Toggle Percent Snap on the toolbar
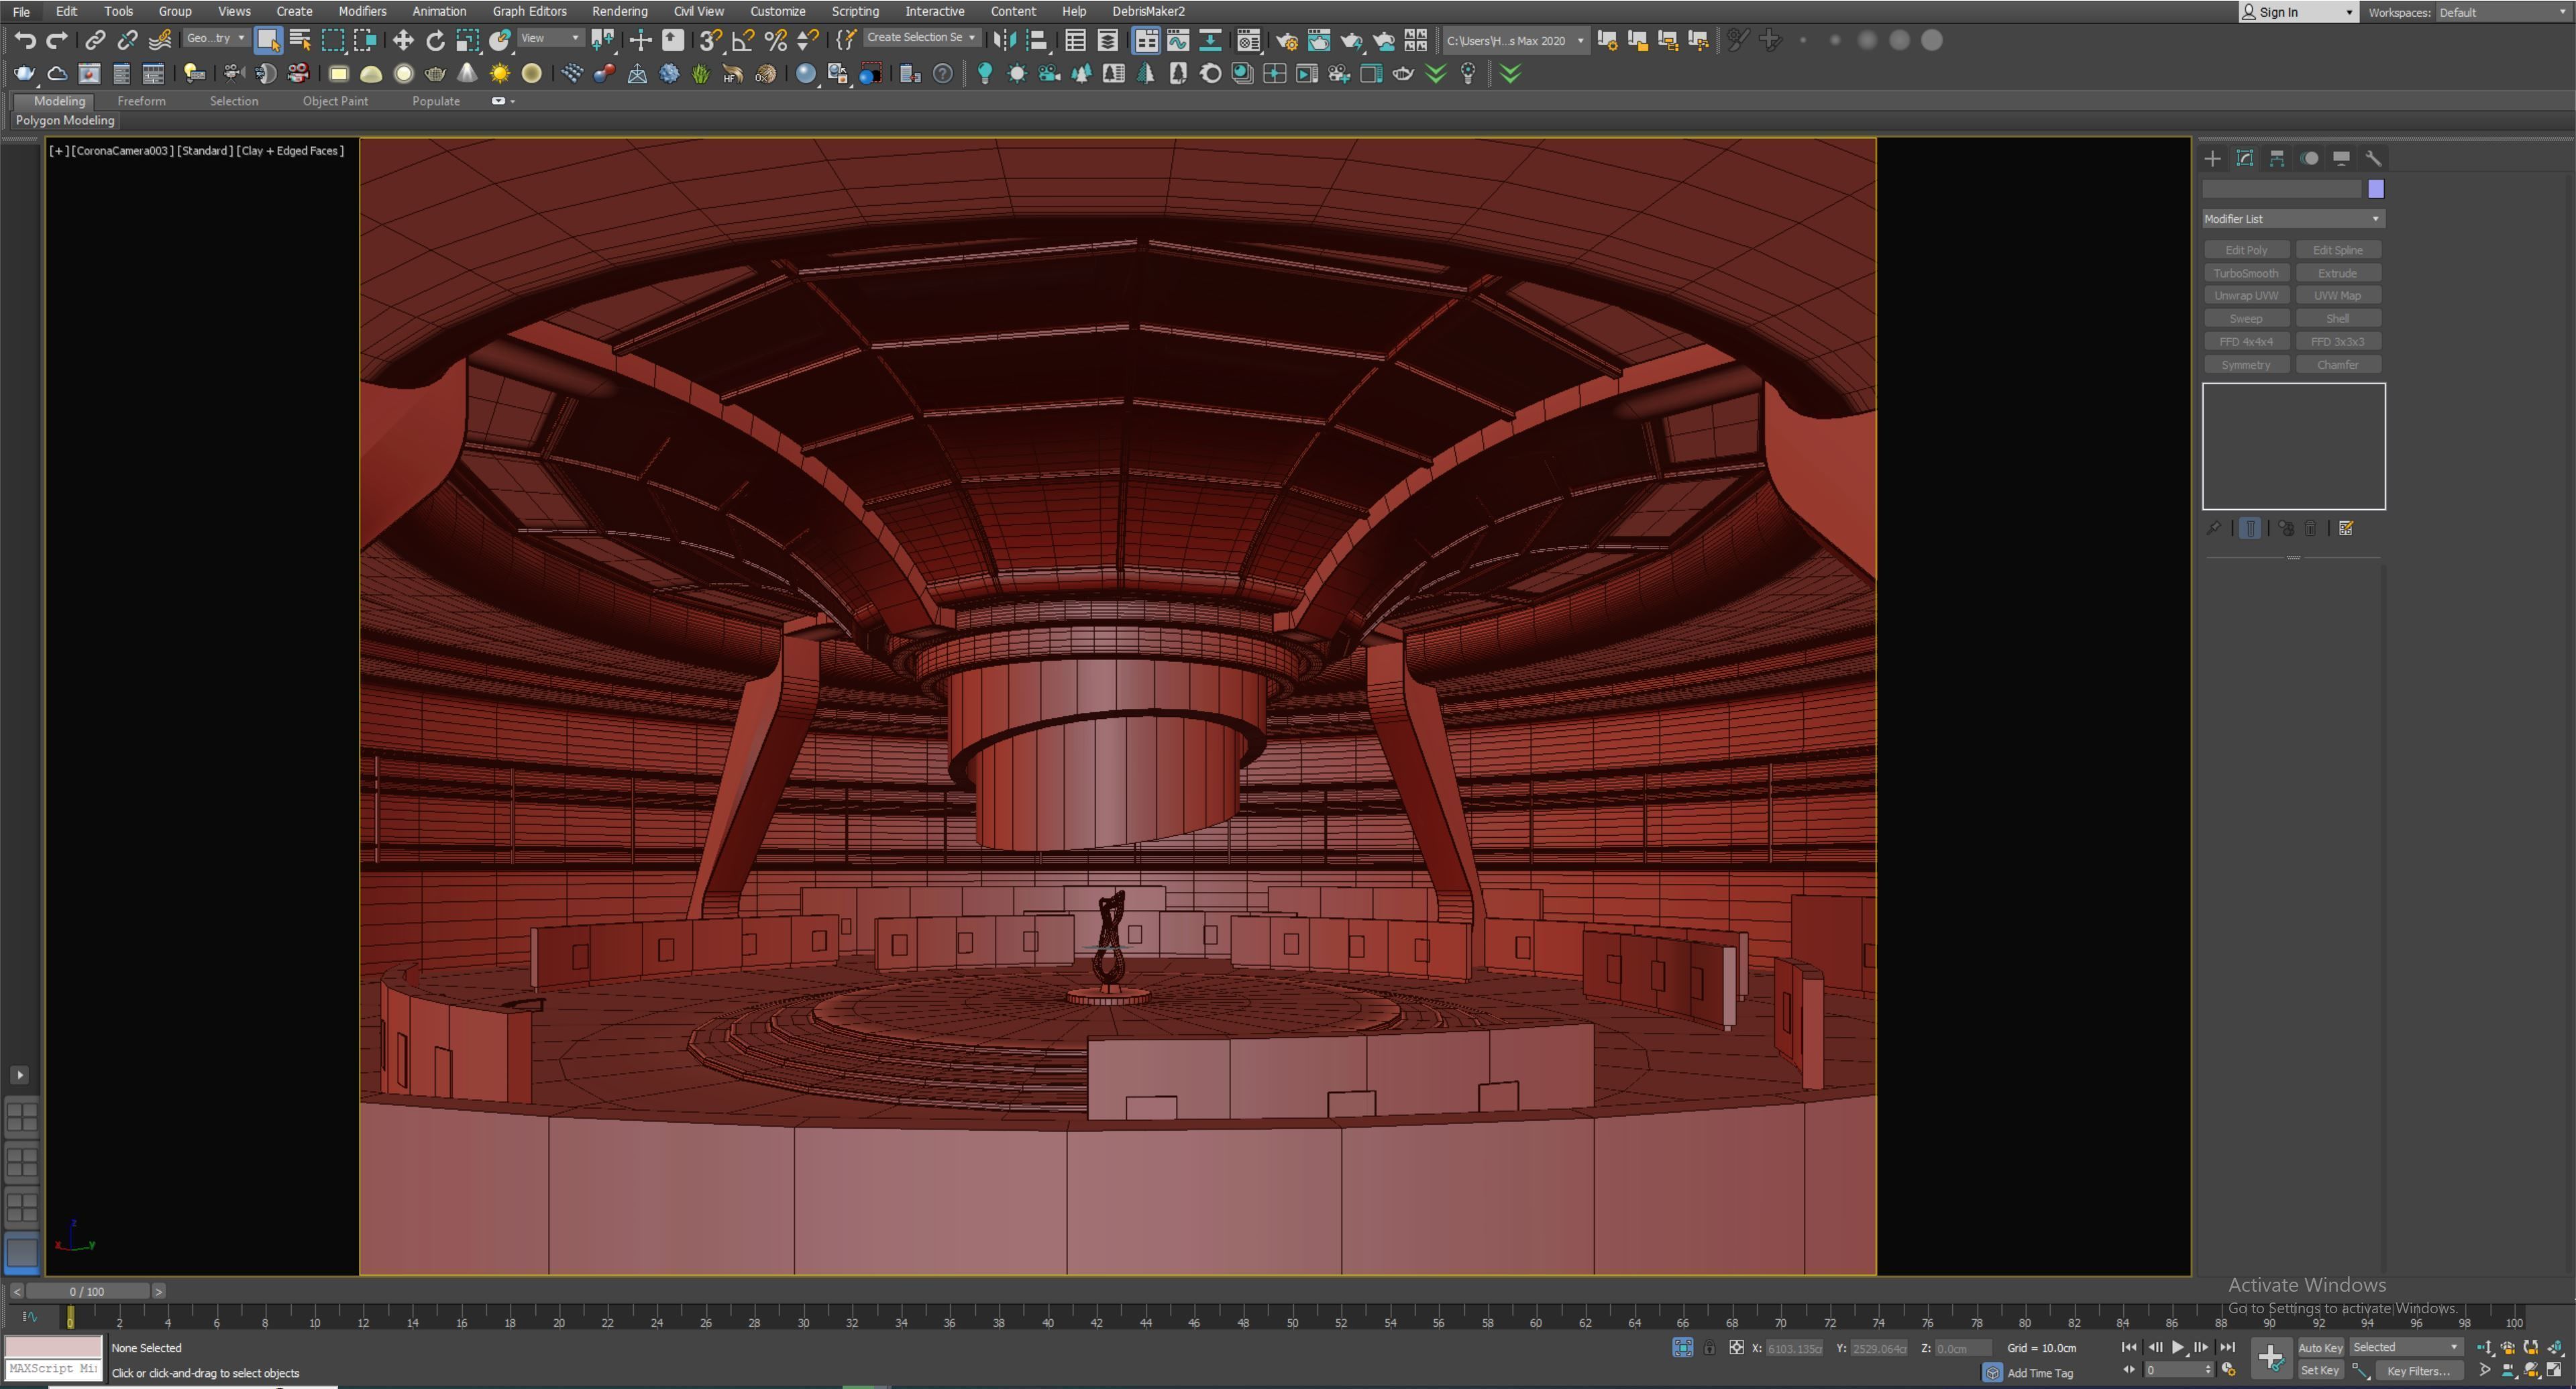Viewport: 2576px width, 1389px height. tap(775, 40)
